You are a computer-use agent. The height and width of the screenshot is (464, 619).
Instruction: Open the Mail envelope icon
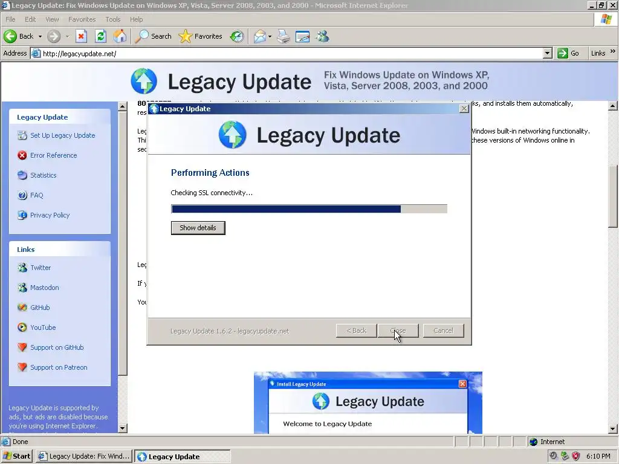[259, 36]
